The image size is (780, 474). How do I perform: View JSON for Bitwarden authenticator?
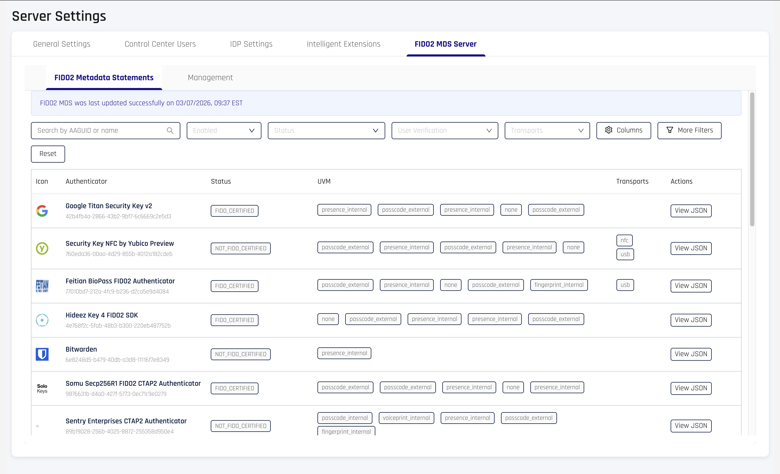coord(691,354)
